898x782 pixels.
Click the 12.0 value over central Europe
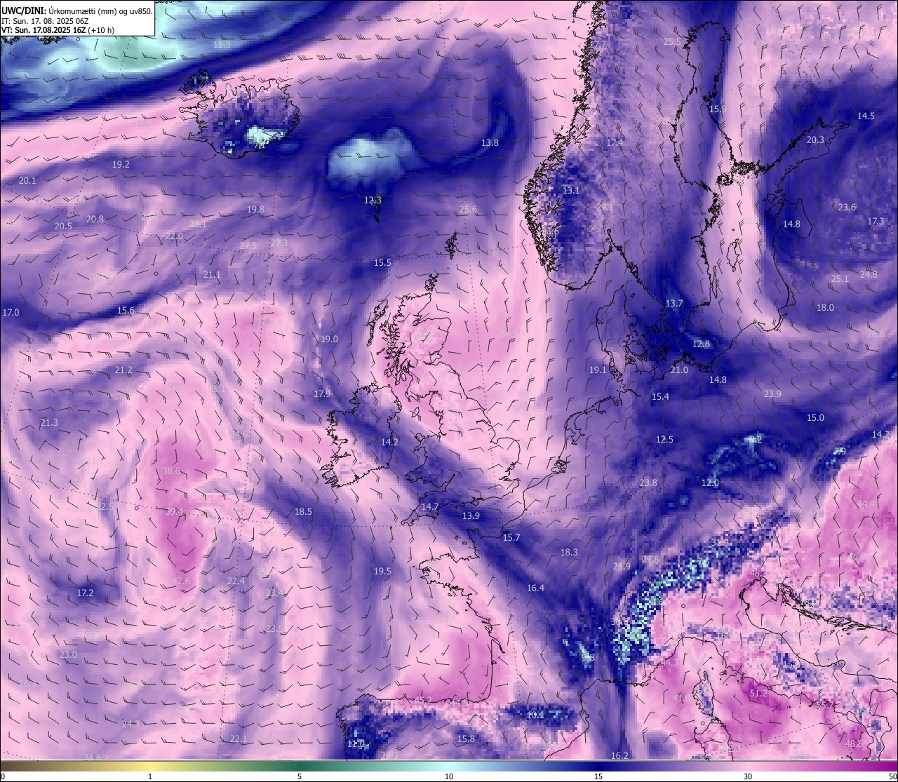(710, 483)
